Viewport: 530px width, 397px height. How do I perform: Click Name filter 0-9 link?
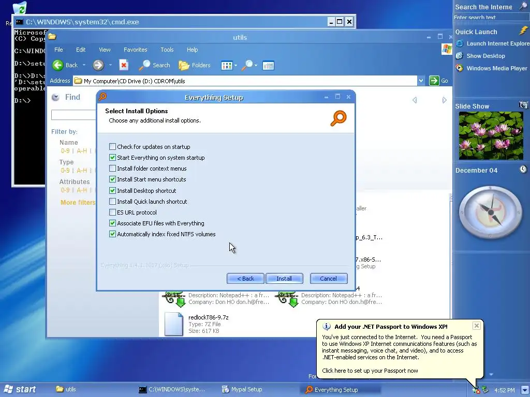65,151
